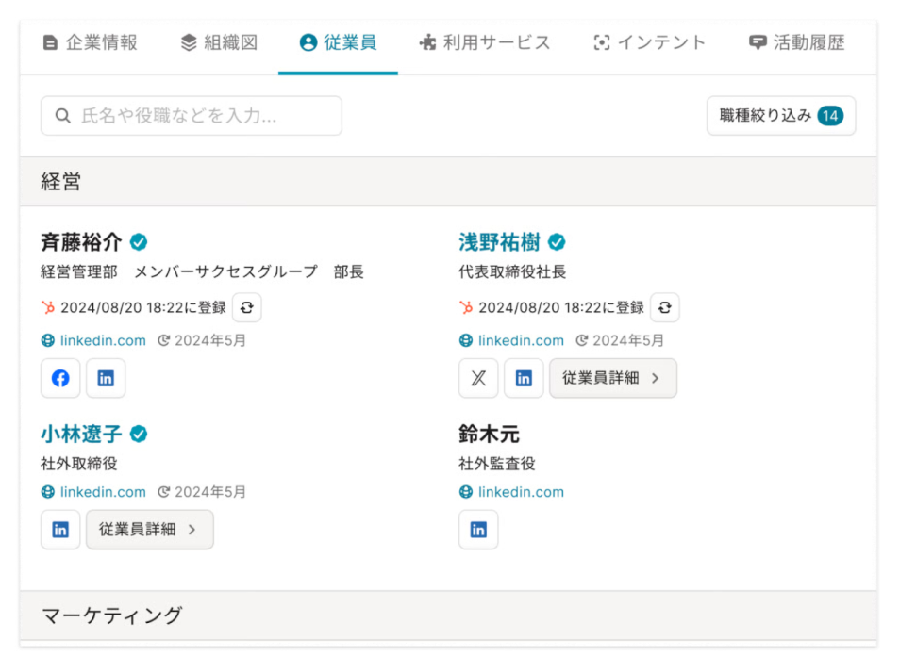Open 斉藤裕介's Facebook profile icon

pos(59,378)
